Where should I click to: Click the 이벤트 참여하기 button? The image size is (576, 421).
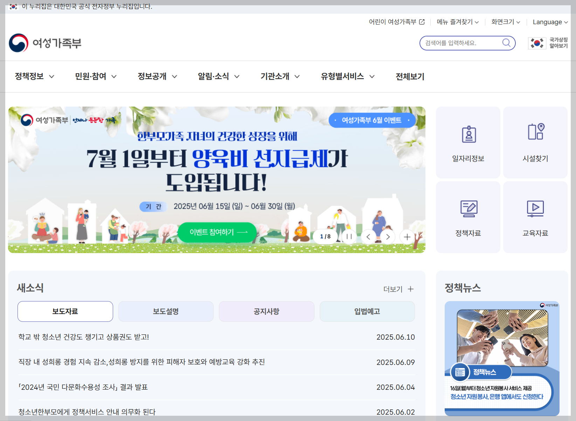point(217,232)
